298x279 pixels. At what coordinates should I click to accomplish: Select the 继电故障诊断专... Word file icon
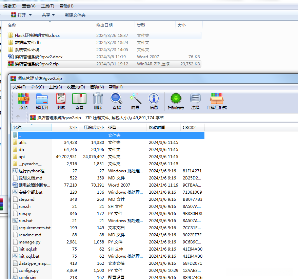point(15,185)
